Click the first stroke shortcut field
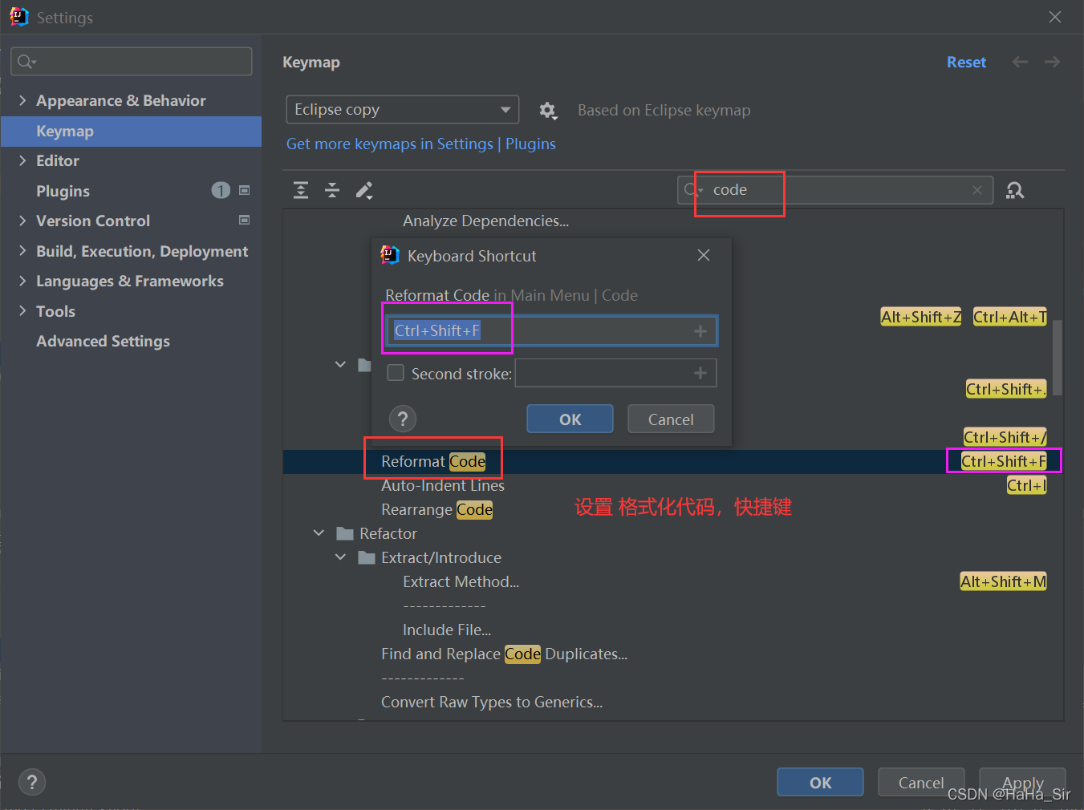This screenshot has height=810, width=1084. [552, 330]
